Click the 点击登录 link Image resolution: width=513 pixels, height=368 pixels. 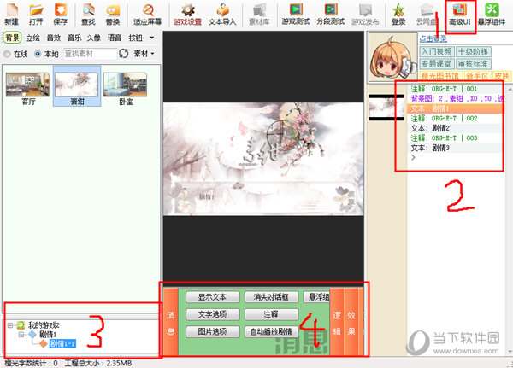(433, 39)
